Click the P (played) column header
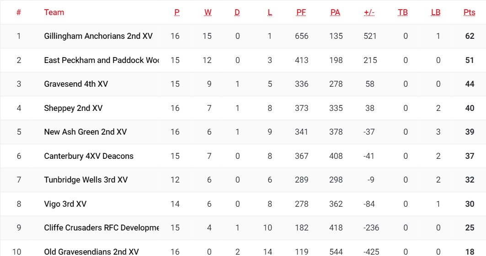The height and width of the screenshot is (256, 486). 176,12
